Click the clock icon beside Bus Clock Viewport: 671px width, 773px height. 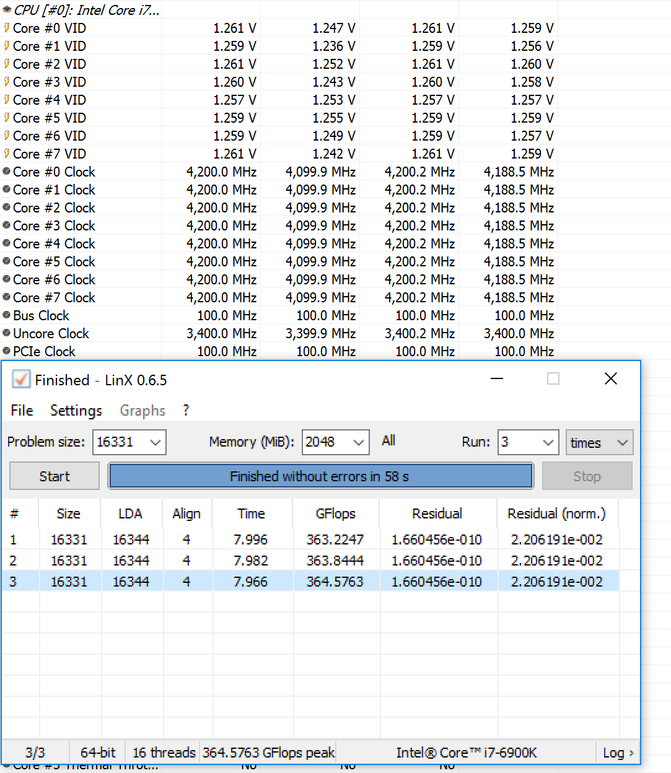(x=7, y=315)
